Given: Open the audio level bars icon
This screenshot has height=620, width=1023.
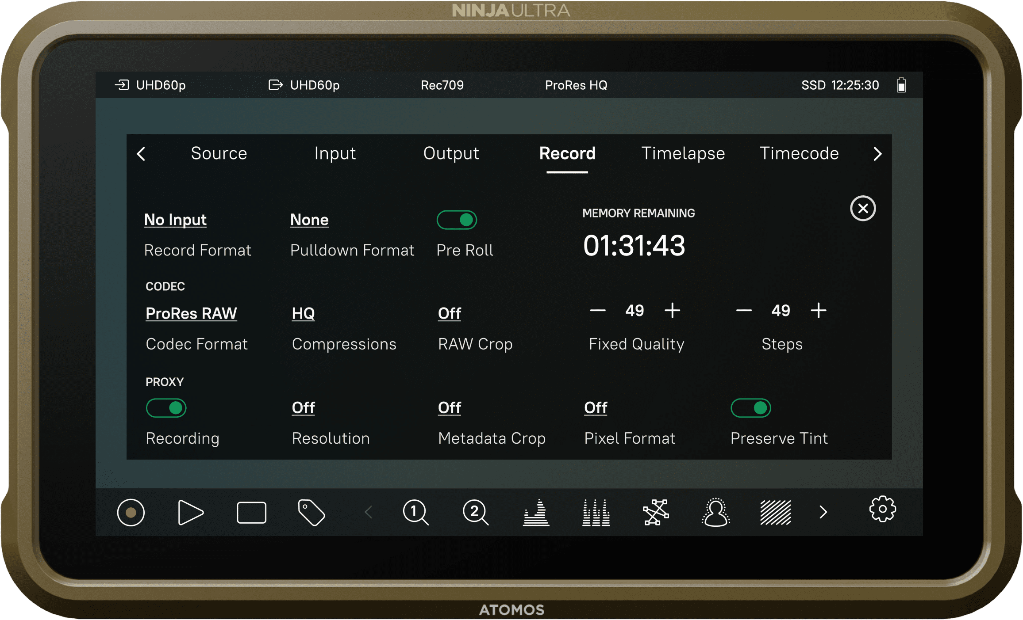Looking at the screenshot, I should pos(596,512).
